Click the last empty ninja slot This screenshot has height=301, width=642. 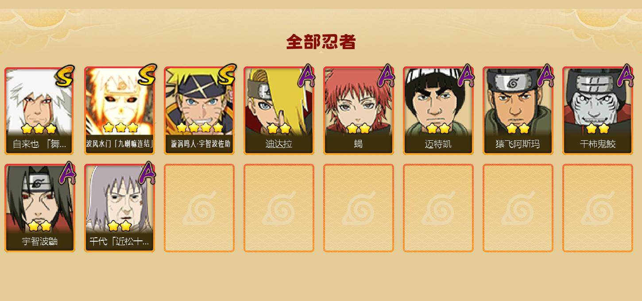coord(597,208)
